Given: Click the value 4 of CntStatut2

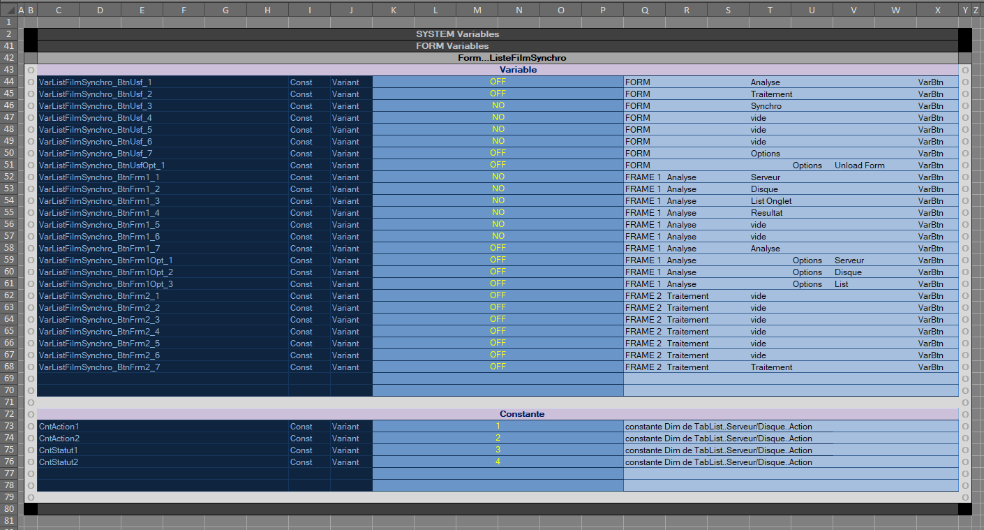Looking at the screenshot, I should click(x=498, y=462).
